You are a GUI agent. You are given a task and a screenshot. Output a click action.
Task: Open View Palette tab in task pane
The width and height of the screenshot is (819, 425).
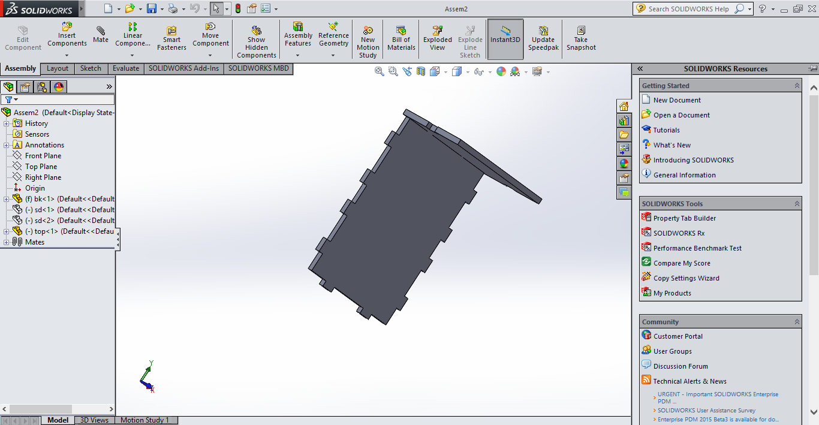coord(624,149)
